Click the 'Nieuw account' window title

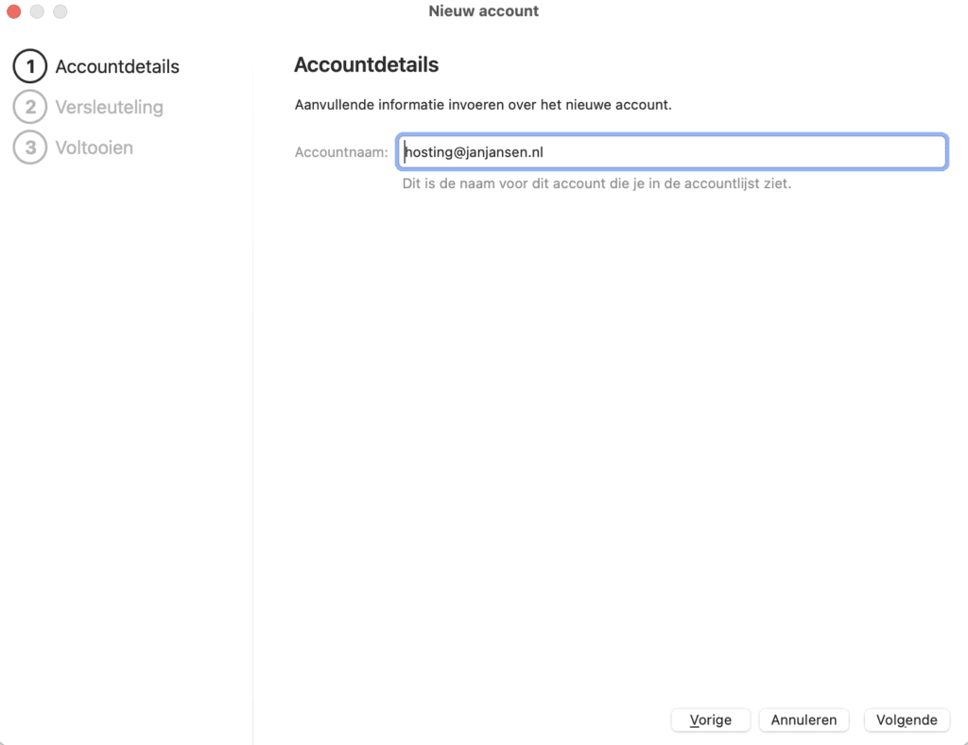click(x=483, y=11)
